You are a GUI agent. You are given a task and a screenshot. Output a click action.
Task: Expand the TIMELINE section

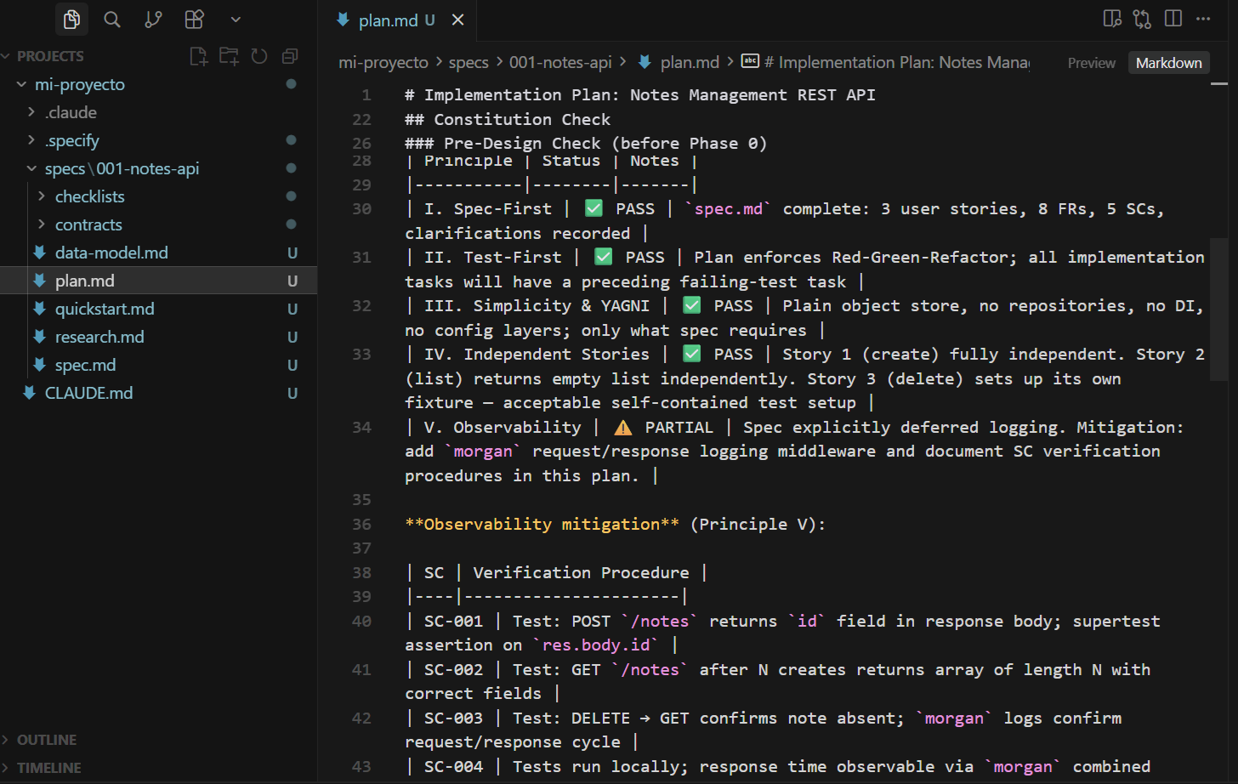[48, 768]
